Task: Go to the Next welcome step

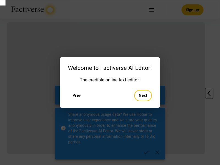Action: coord(143,95)
